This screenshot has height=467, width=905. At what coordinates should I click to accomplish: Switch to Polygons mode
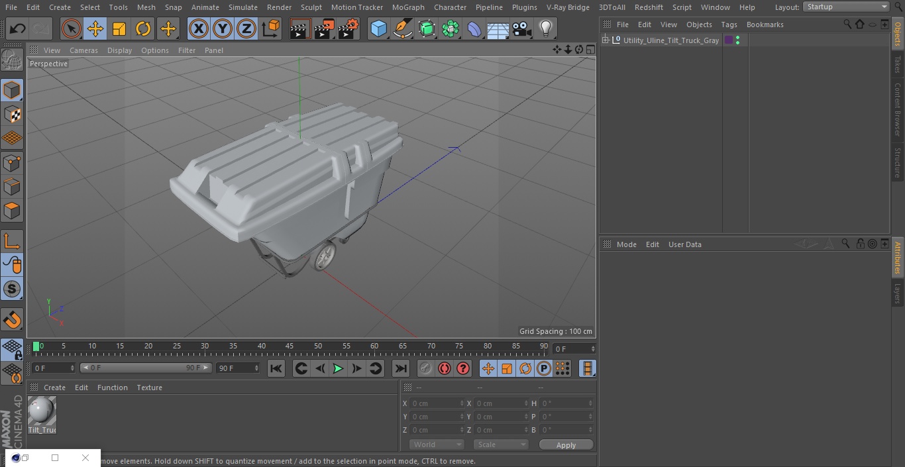click(x=12, y=211)
